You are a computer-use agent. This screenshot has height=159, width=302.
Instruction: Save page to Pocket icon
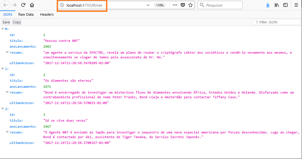[x=183, y=5]
